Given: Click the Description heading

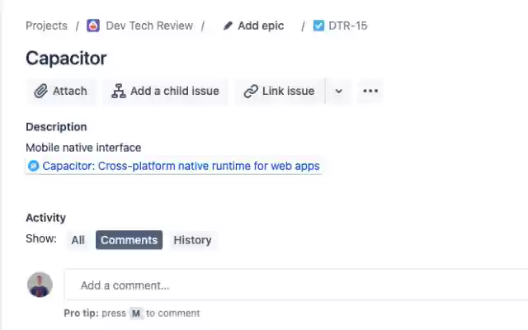Looking at the screenshot, I should [x=56, y=127].
